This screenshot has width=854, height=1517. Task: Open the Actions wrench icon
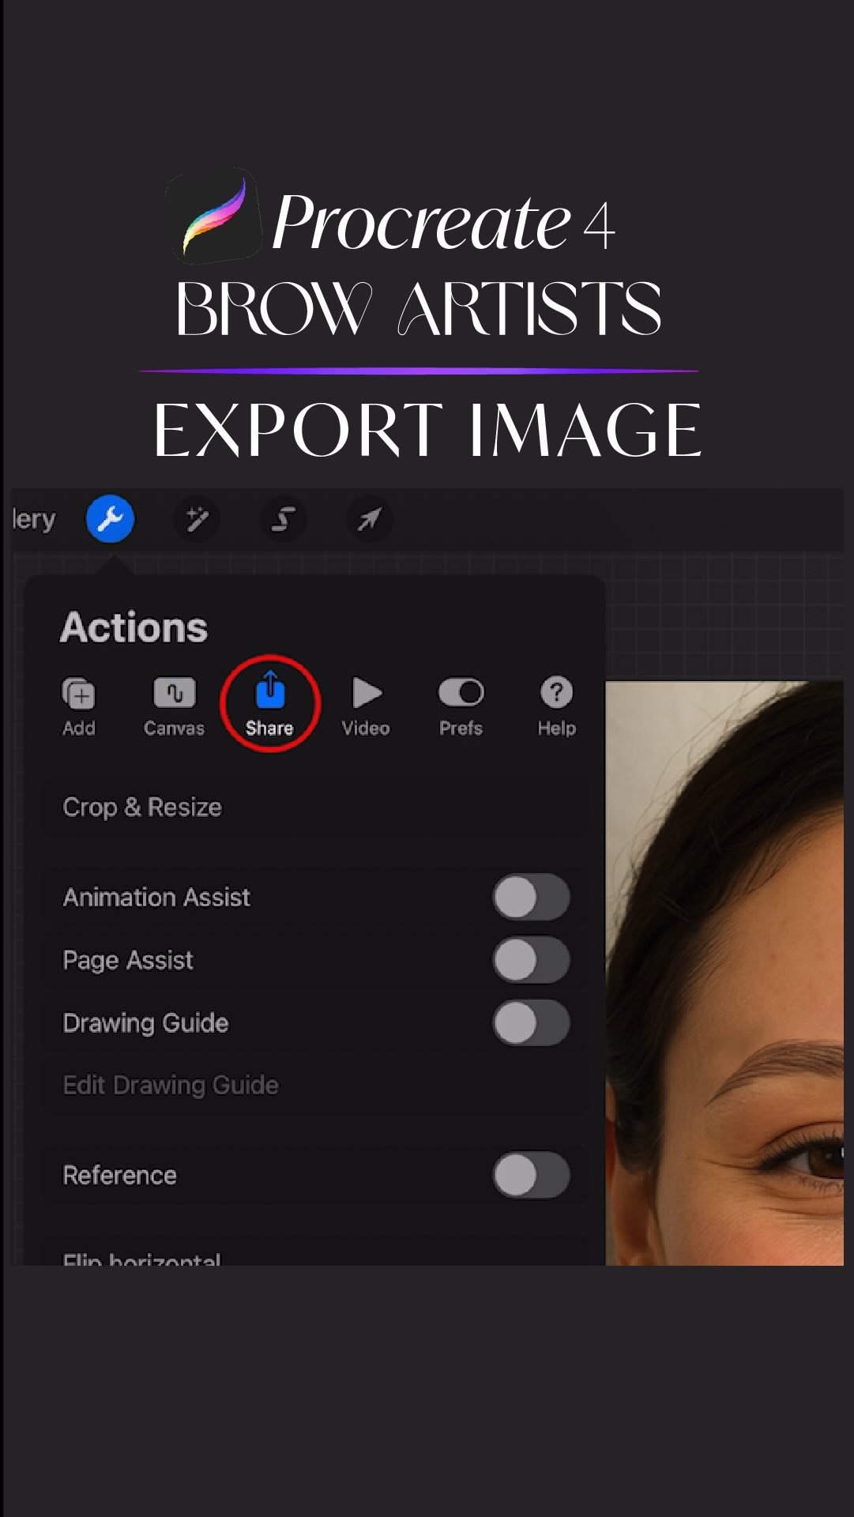[x=110, y=519]
